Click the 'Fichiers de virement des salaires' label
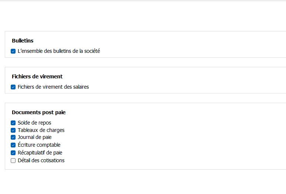 [53, 87]
